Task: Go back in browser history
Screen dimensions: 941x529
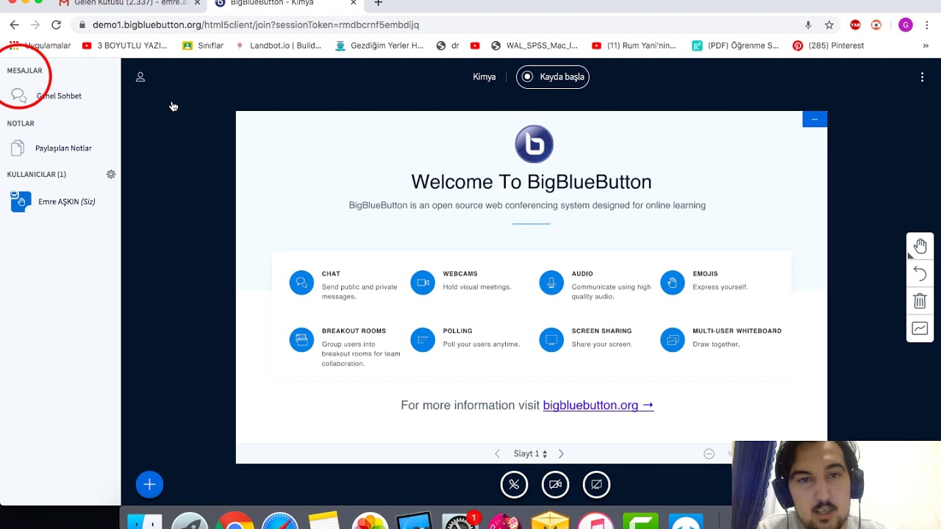Action: [x=14, y=25]
